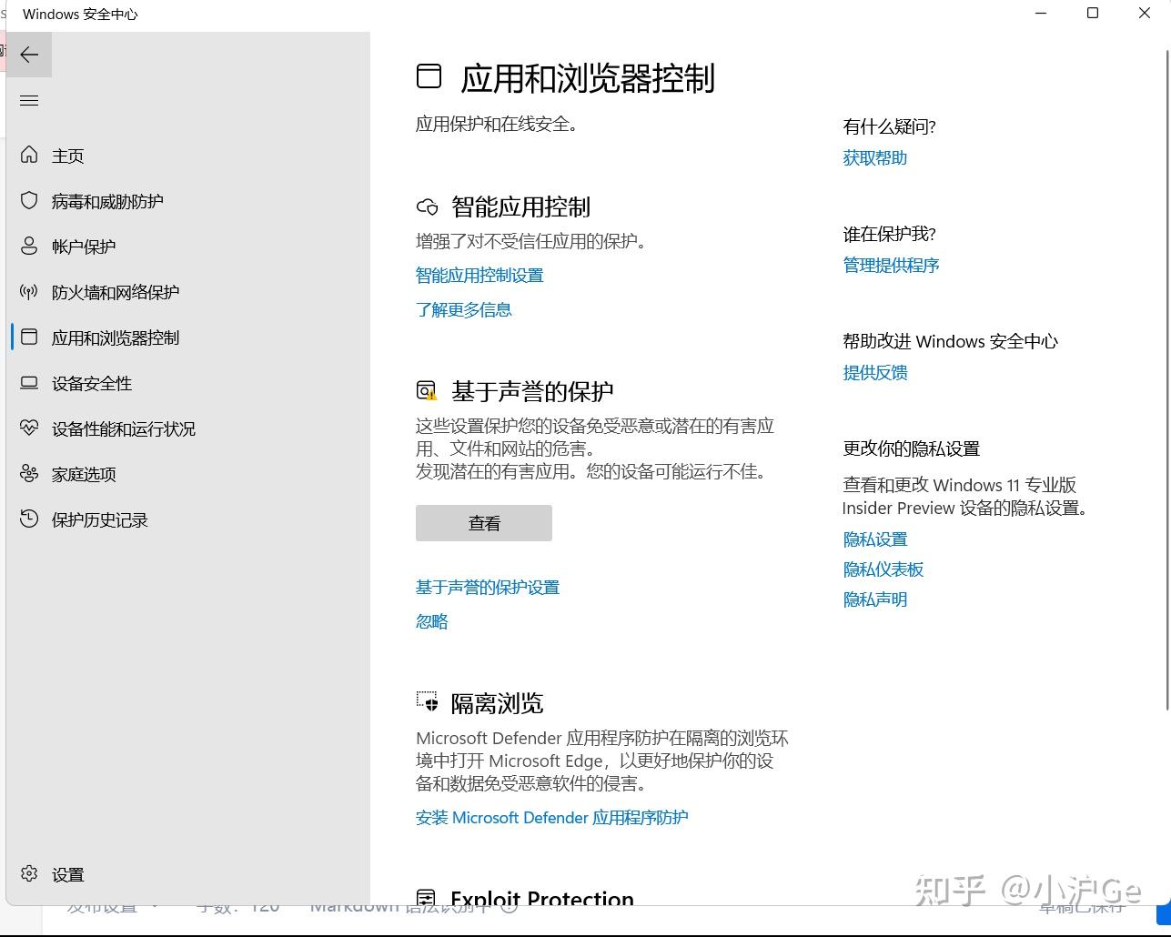Viewport: 1171px width, 937px height.
Task: Open 设备安全性 page
Action: (x=92, y=383)
